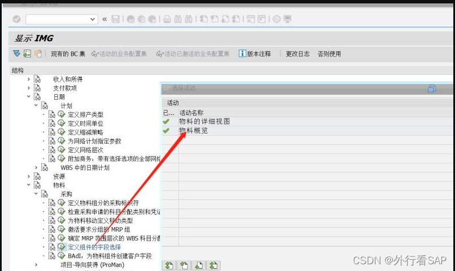
Task: Select 定义物料组分的采购标识符 tree item
Action: (x=103, y=203)
